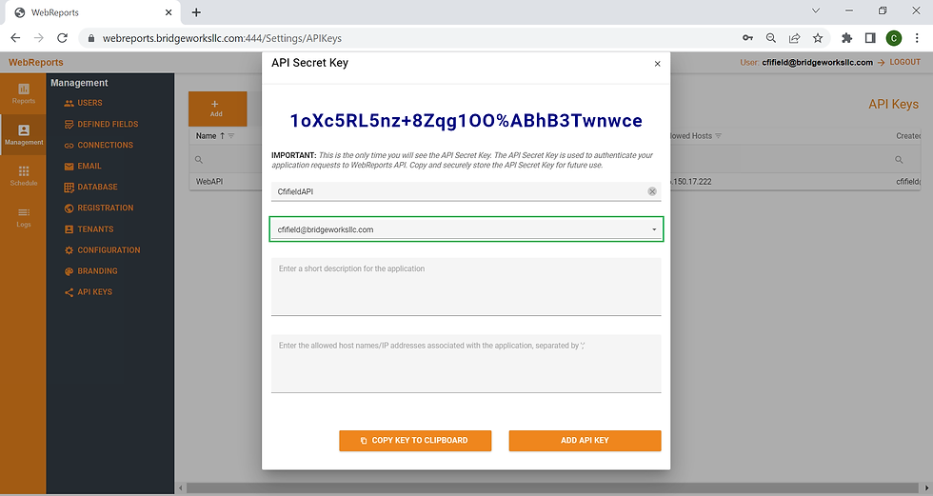Go back in browser
This screenshot has height=496, width=933.
(x=15, y=38)
